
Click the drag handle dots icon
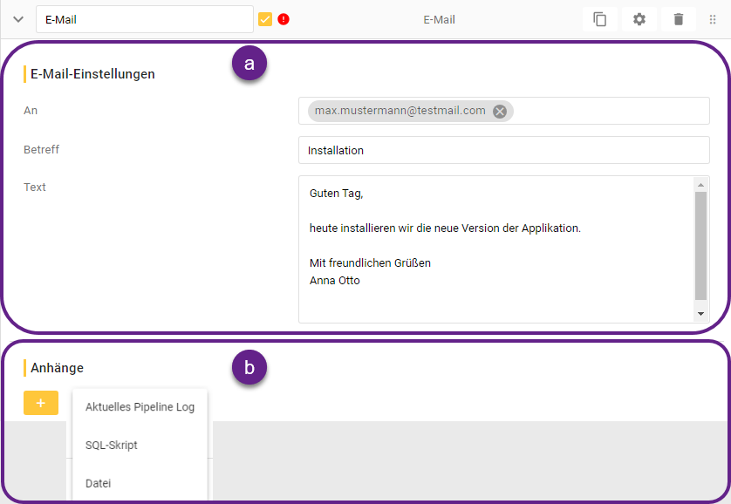713,19
